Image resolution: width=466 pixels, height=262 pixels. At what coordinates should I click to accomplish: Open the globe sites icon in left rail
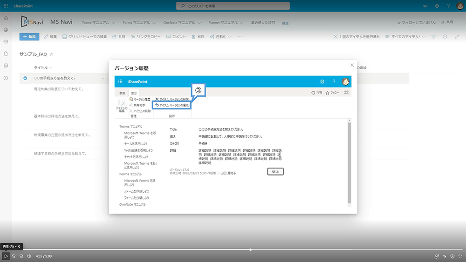pyautogui.click(x=6, y=30)
